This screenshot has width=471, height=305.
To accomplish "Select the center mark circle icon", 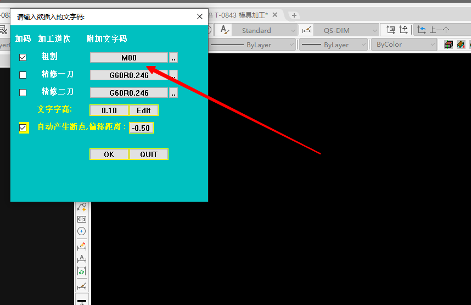I will [x=81, y=231].
